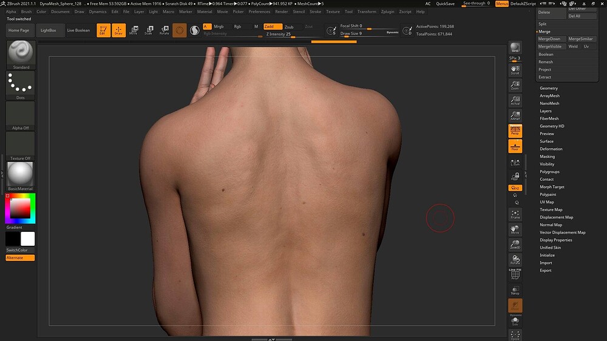
Task: Toggle the Floor grid button
Action: click(515, 146)
